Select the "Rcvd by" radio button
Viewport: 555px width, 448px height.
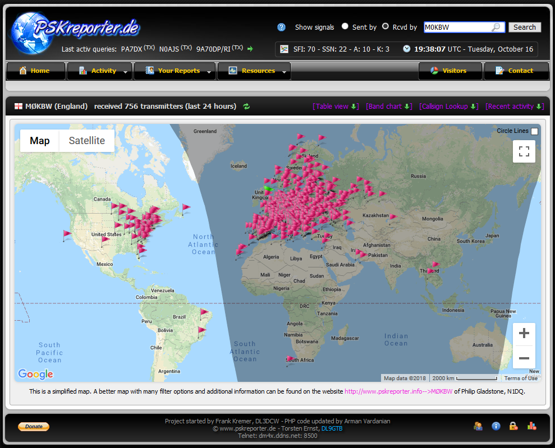386,26
